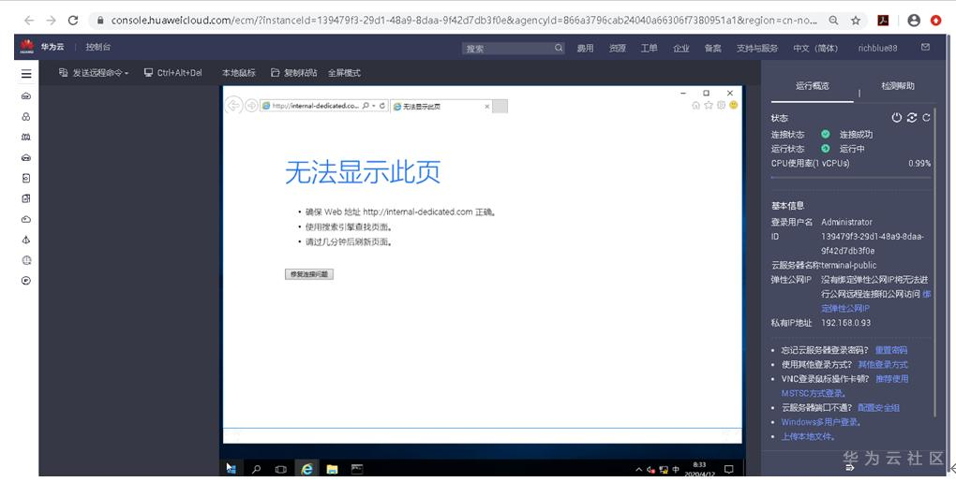The width and height of the screenshot is (956, 482).
Task: Click the 复制粘贴 toolbar button
Action: (x=294, y=73)
